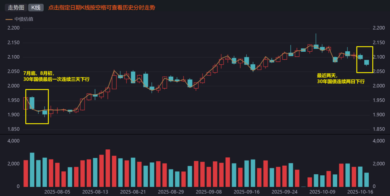Select the K线 tab
The image size is (390, 196).
(x=36, y=8)
